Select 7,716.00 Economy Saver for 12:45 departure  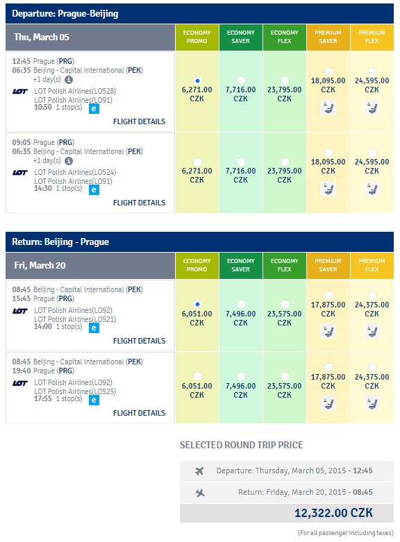[x=241, y=81]
